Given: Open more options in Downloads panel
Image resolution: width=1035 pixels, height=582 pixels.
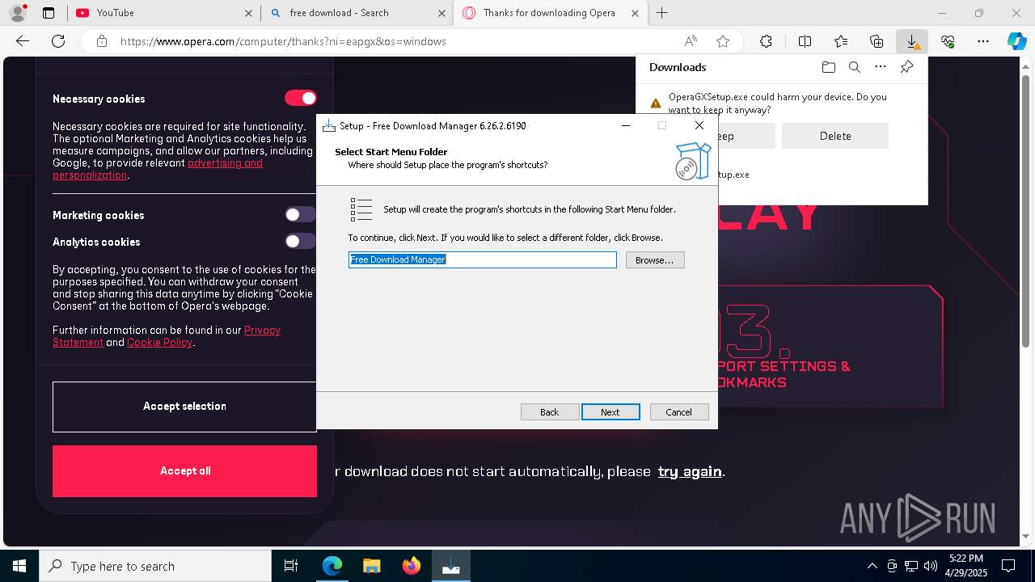Looking at the screenshot, I should [881, 67].
